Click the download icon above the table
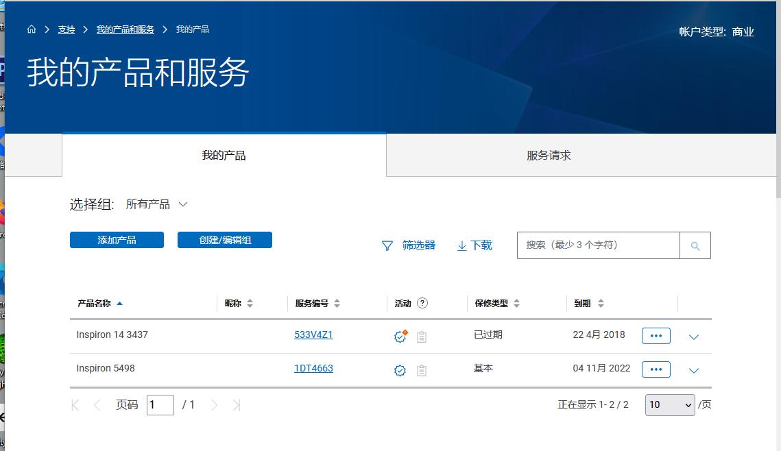This screenshot has width=781, height=451. click(x=461, y=245)
